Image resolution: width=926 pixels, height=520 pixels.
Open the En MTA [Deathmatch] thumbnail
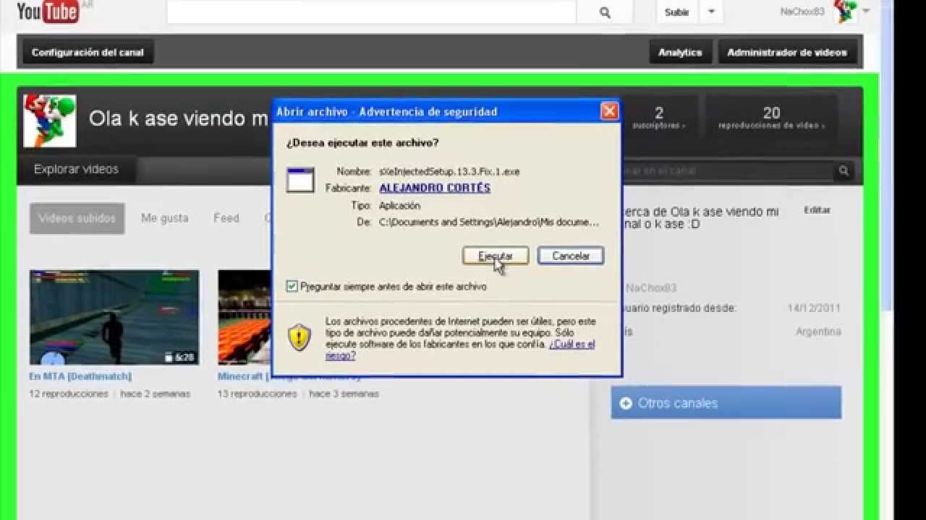pos(114,318)
